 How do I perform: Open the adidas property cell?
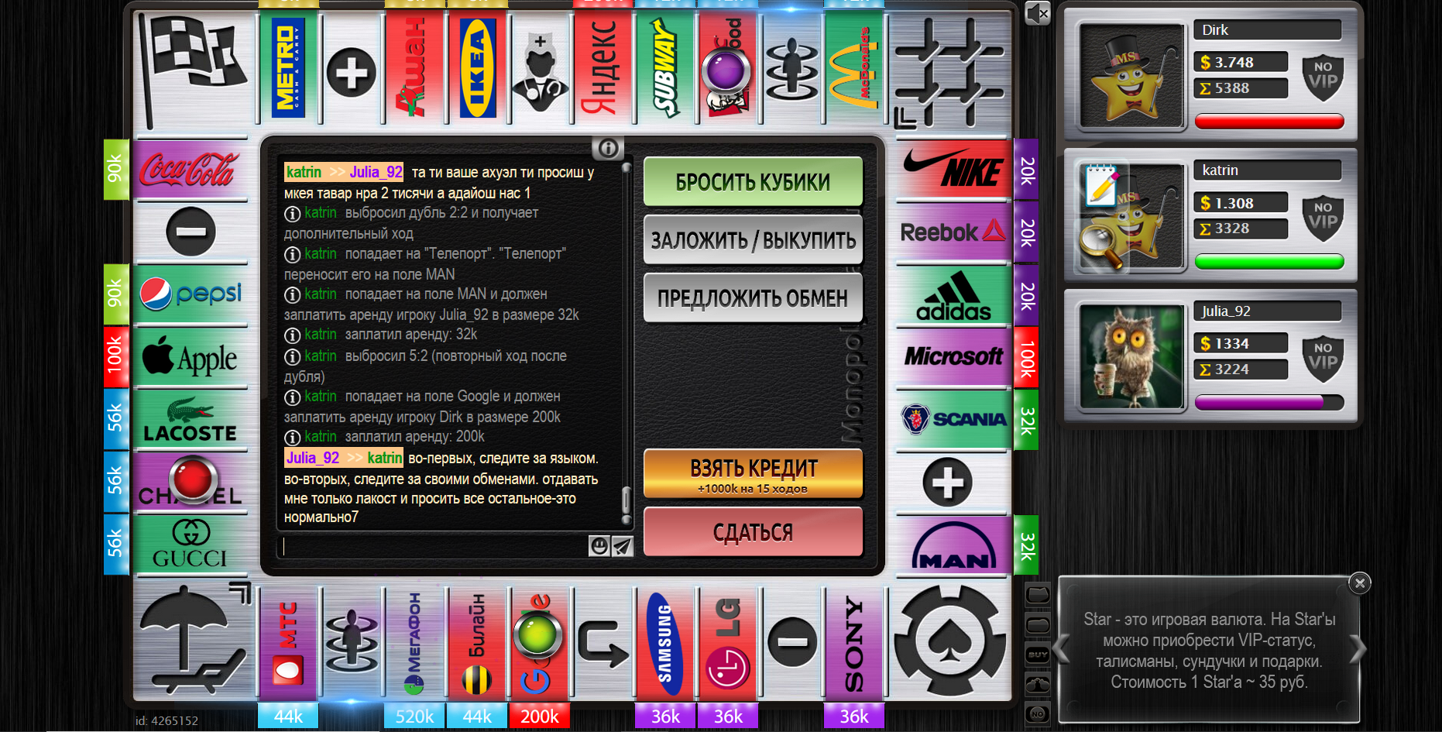click(x=953, y=295)
